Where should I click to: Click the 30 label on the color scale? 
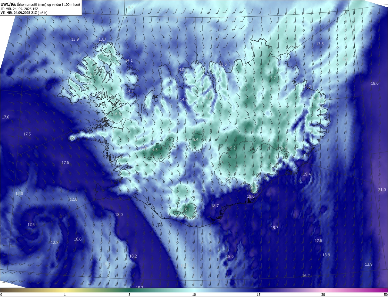(x=323, y=295)
